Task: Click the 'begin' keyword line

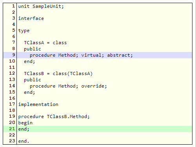Action: [x=25, y=123]
